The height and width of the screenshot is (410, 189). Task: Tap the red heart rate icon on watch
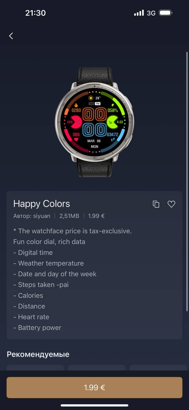(76, 139)
